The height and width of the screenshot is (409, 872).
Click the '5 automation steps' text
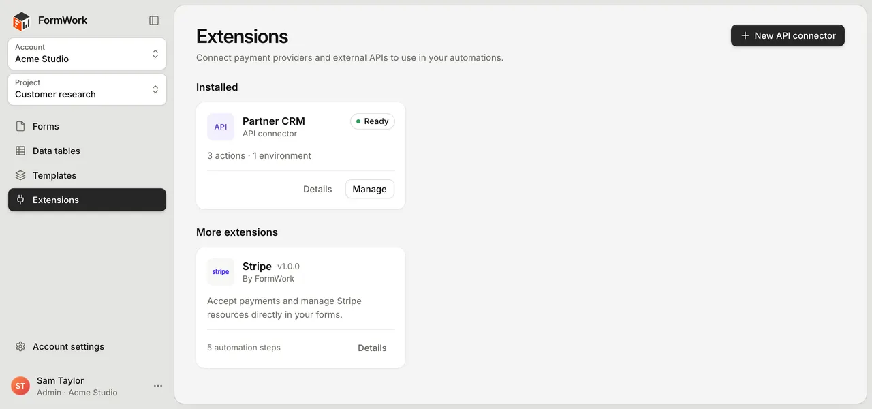(244, 348)
